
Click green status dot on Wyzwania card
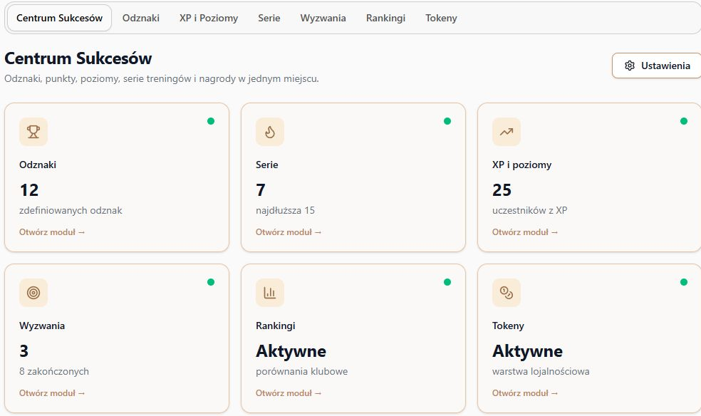211,282
